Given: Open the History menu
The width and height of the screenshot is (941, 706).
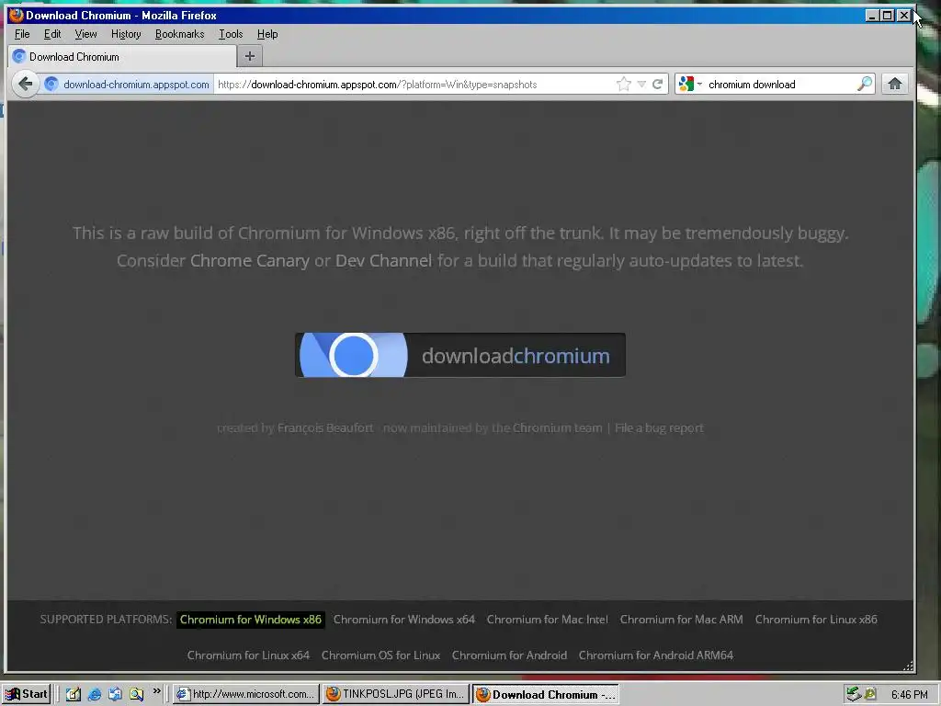Looking at the screenshot, I should point(126,34).
